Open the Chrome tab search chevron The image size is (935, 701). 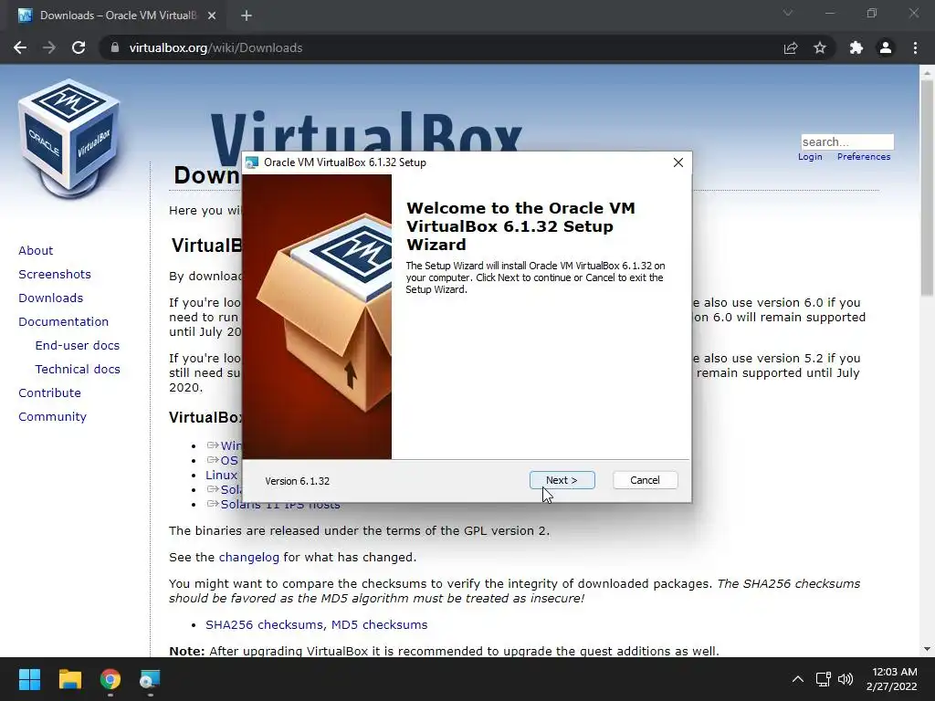788,13
